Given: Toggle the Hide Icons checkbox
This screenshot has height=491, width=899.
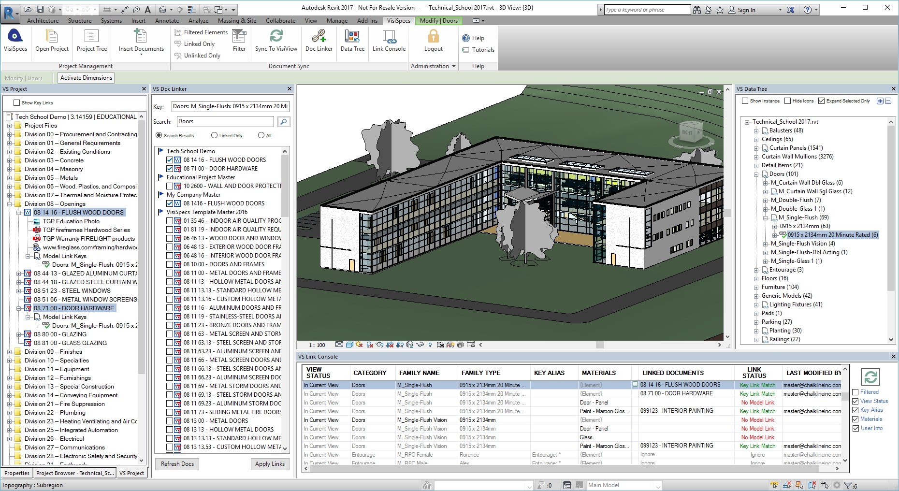Looking at the screenshot, I should click(787, 101).
